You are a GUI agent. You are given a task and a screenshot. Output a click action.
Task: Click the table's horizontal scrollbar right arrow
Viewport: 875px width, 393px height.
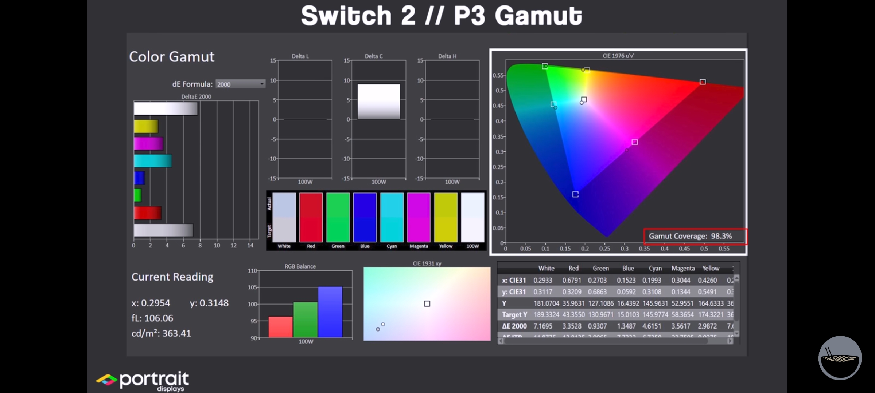point(730,341)
